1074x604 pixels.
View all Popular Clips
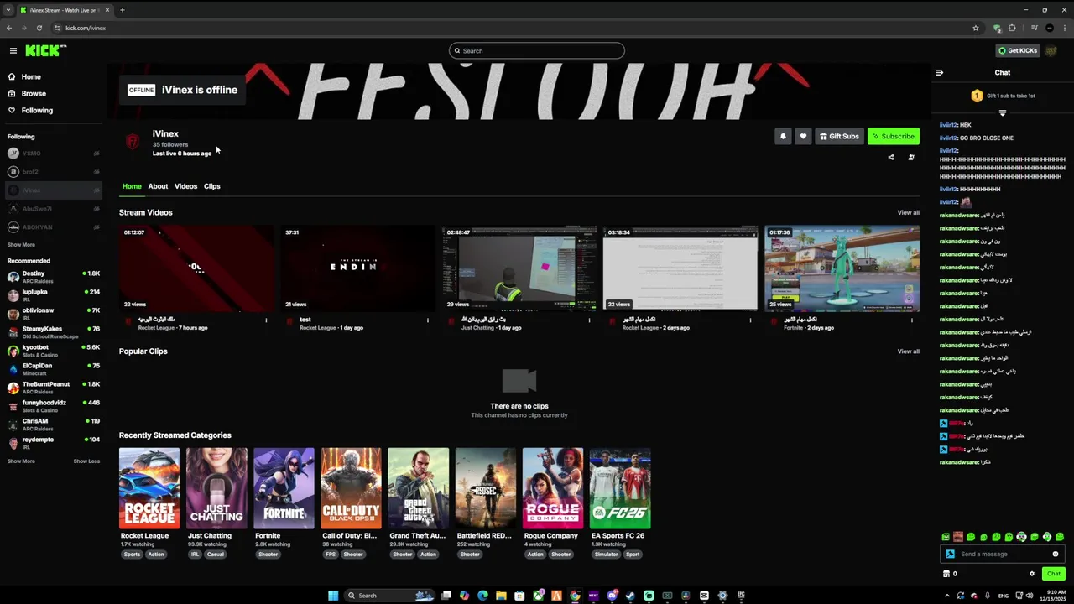tap(908, 351)
